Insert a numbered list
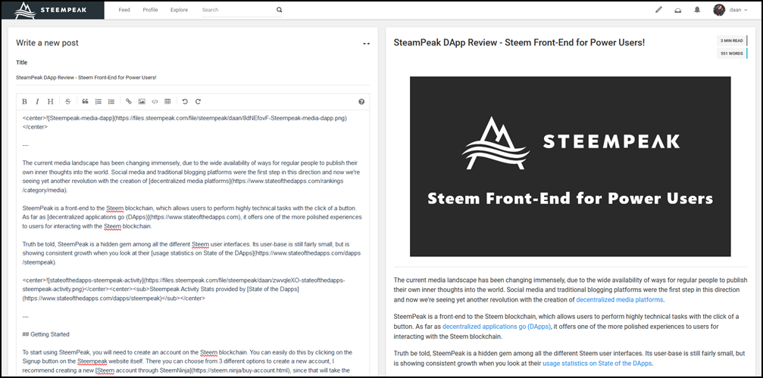763x378 pixels. point(99,101)
